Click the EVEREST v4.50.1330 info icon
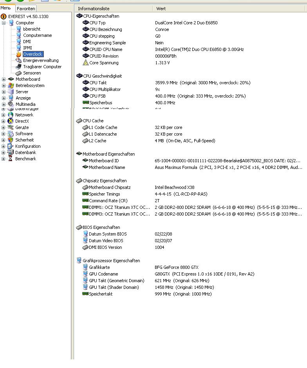Image resolution: width=307 pixels, height=368 pixels. tap(4, 16)
